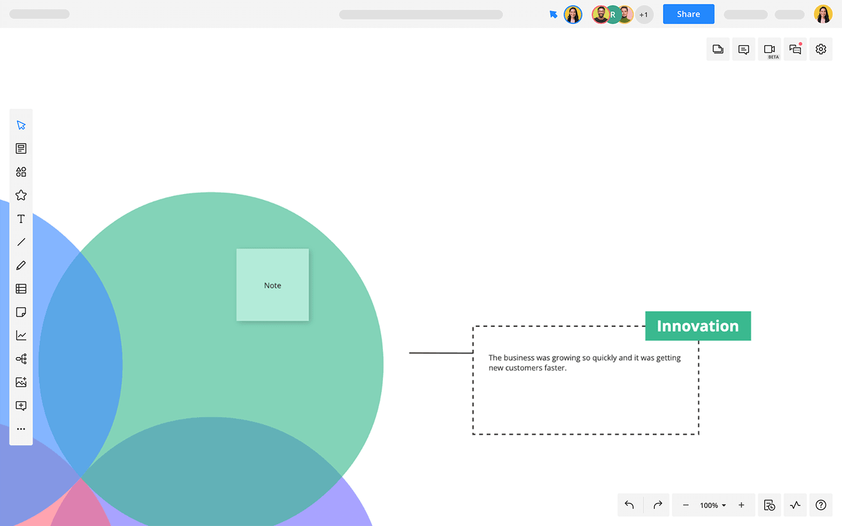The width and height of the screenshot is (842, 526).
Task: Open your profile avatar menu
Action: (823, 14)
